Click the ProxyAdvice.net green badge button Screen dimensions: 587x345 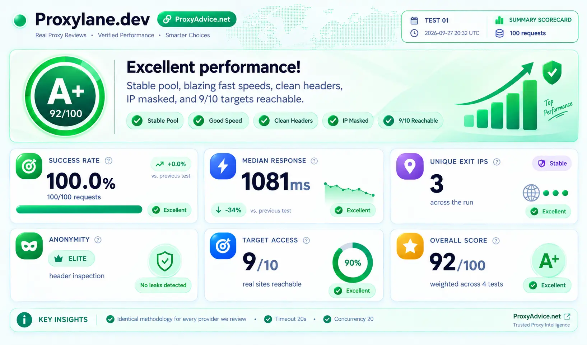[x=197, y=19]
